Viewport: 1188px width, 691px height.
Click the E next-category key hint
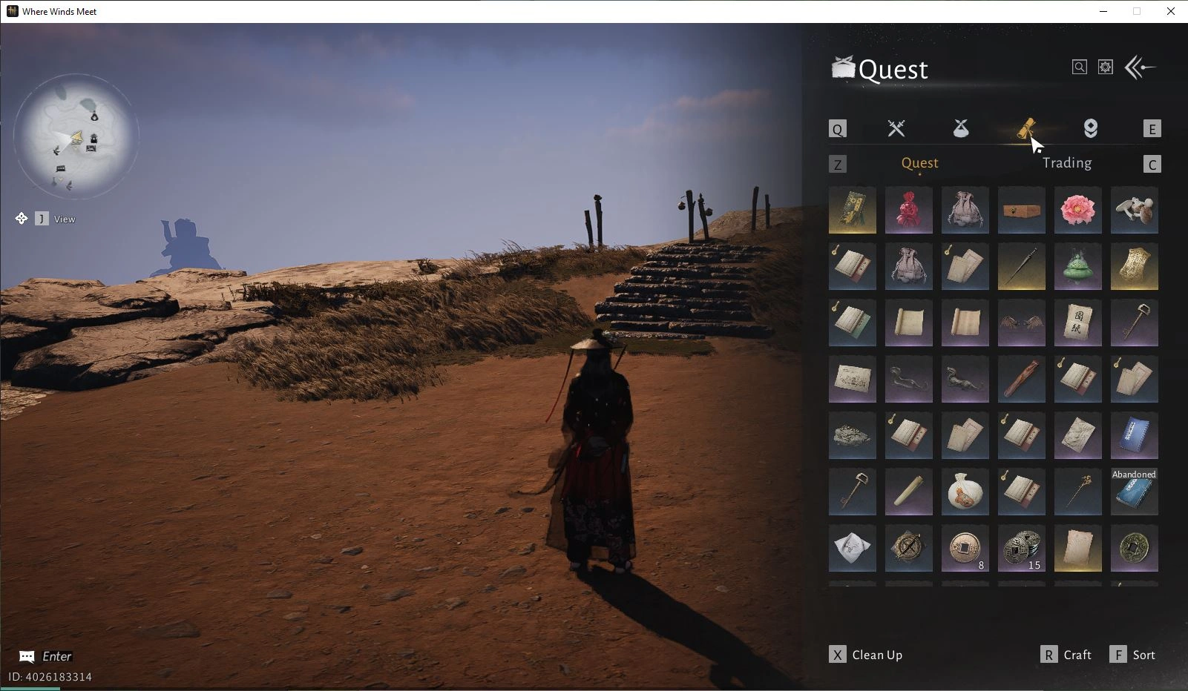click(1152, 129)
